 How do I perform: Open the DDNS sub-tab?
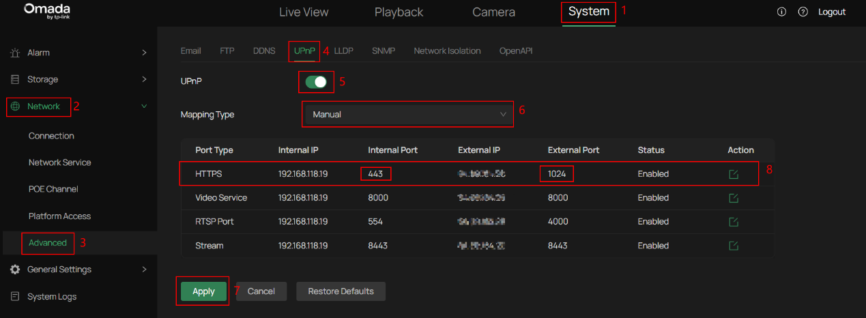(264, 51)
